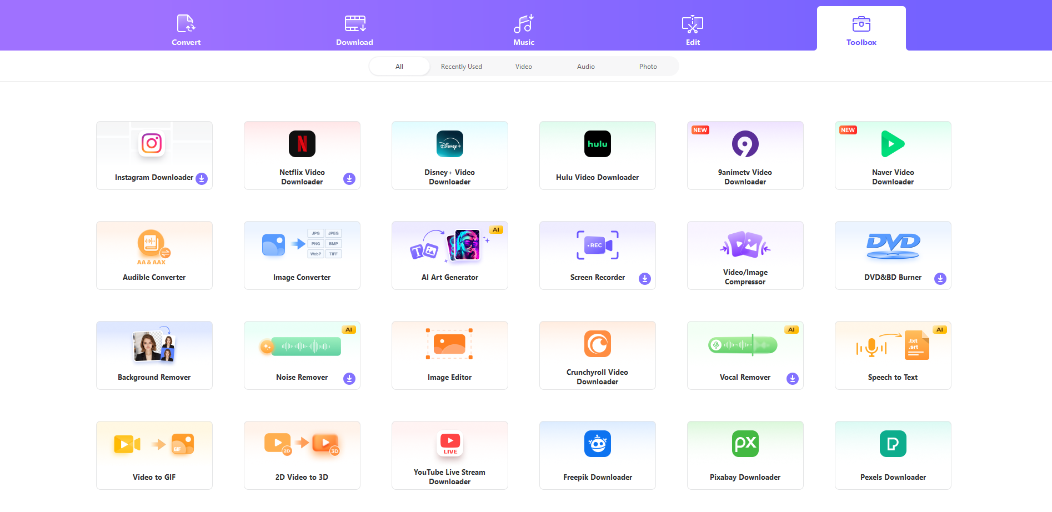Click the Hulu Video Downloader label
This screenshot has width=1052, height=512.
pyautogui.click(x=598, y=178)
